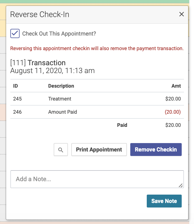Click the August 11, 2020 date text
The image size is (194, 224).
point(53,71)
